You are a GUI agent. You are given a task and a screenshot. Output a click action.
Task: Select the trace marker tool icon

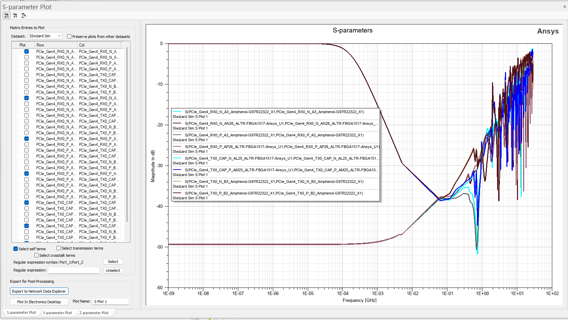point(24,15)
